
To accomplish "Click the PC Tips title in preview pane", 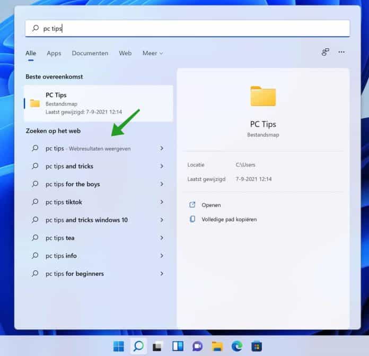I will (x=263, y=124).
